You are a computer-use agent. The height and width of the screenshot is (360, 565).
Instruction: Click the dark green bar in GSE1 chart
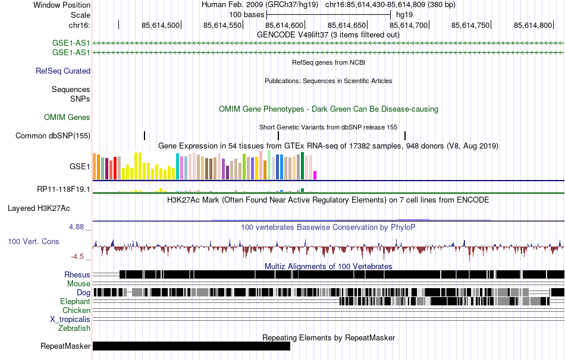[302, 166]
